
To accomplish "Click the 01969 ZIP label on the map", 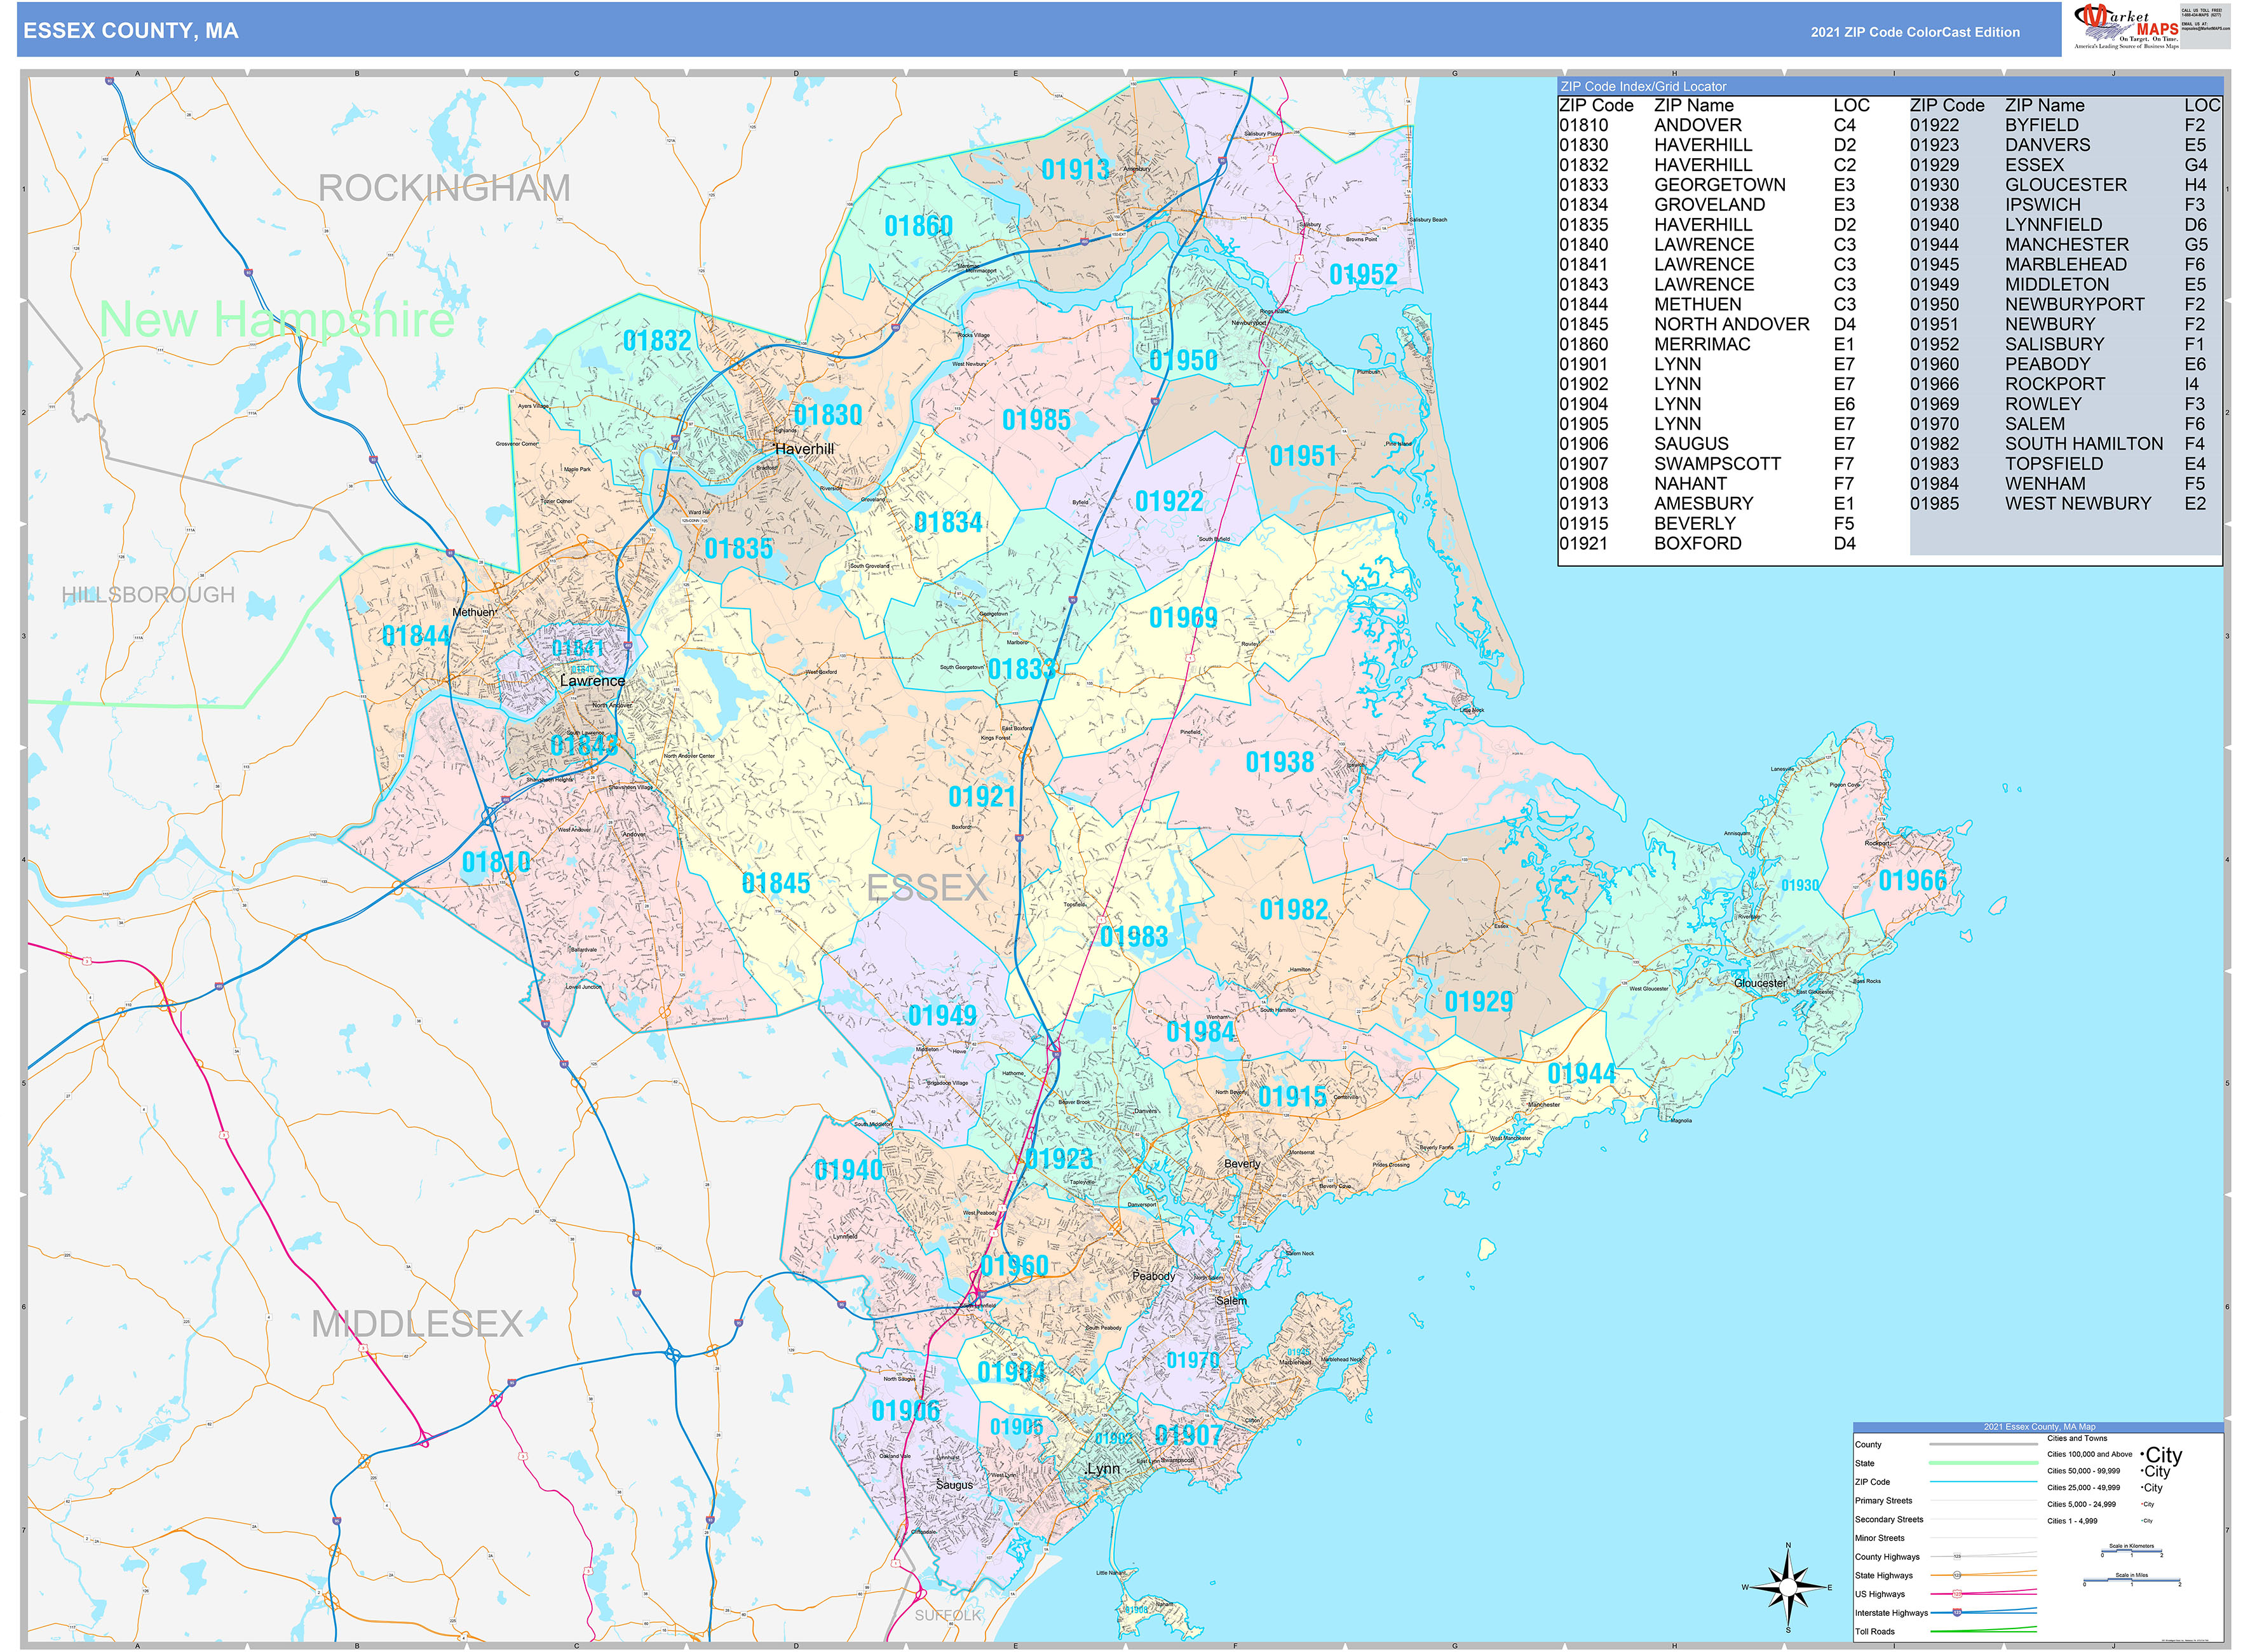I will (x=1184, y=618).
